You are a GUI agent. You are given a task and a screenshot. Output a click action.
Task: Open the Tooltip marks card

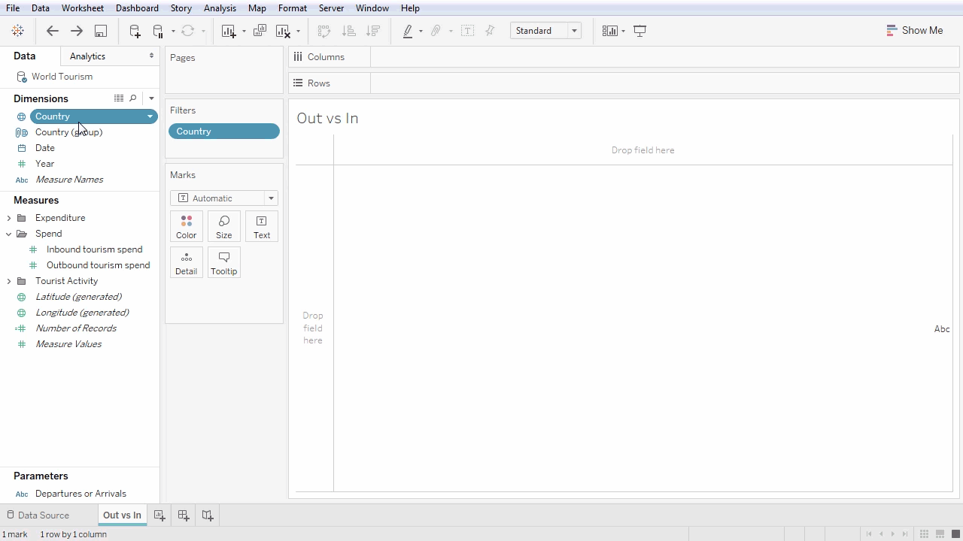[224, 262]
